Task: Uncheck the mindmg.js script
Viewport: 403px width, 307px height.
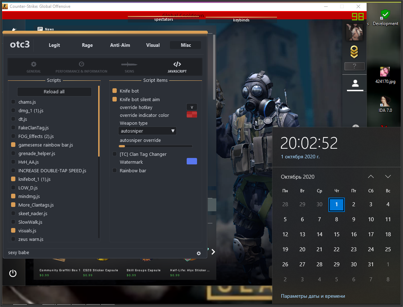Action: click(13, 196)
